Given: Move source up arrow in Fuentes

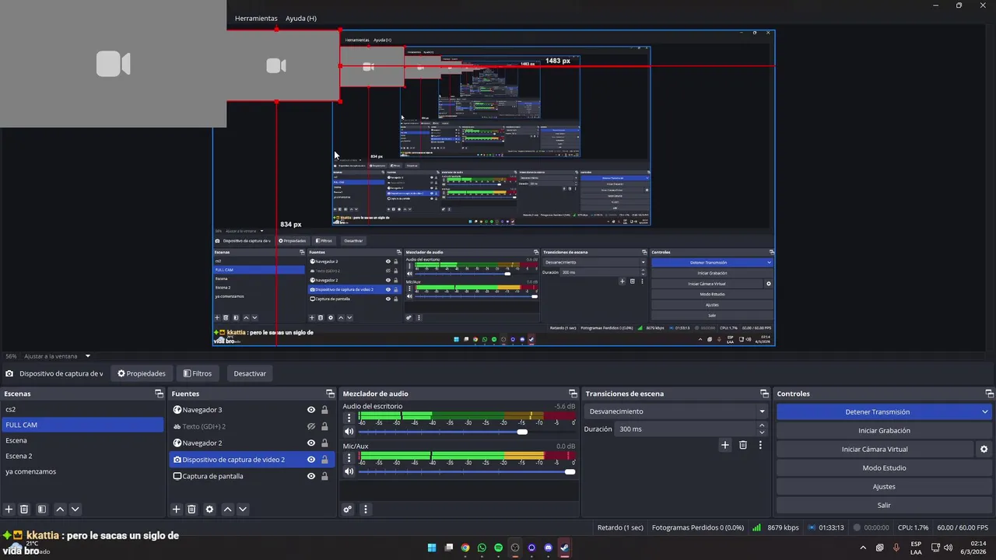Looking at the screenshot, I should pyautogui.click(x=227, y=509).
